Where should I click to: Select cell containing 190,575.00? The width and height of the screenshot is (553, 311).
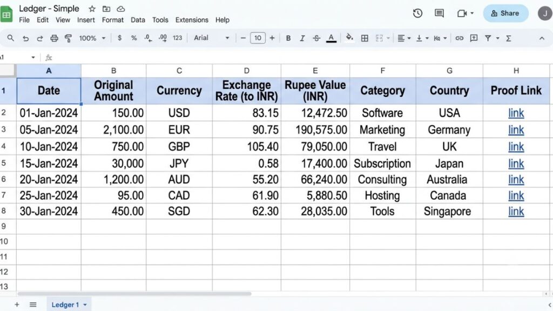point(315,130)
